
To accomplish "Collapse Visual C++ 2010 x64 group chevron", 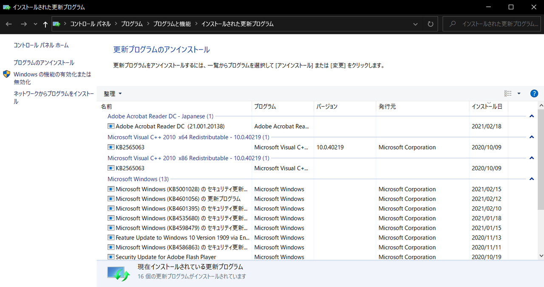I will coord(532,137).
